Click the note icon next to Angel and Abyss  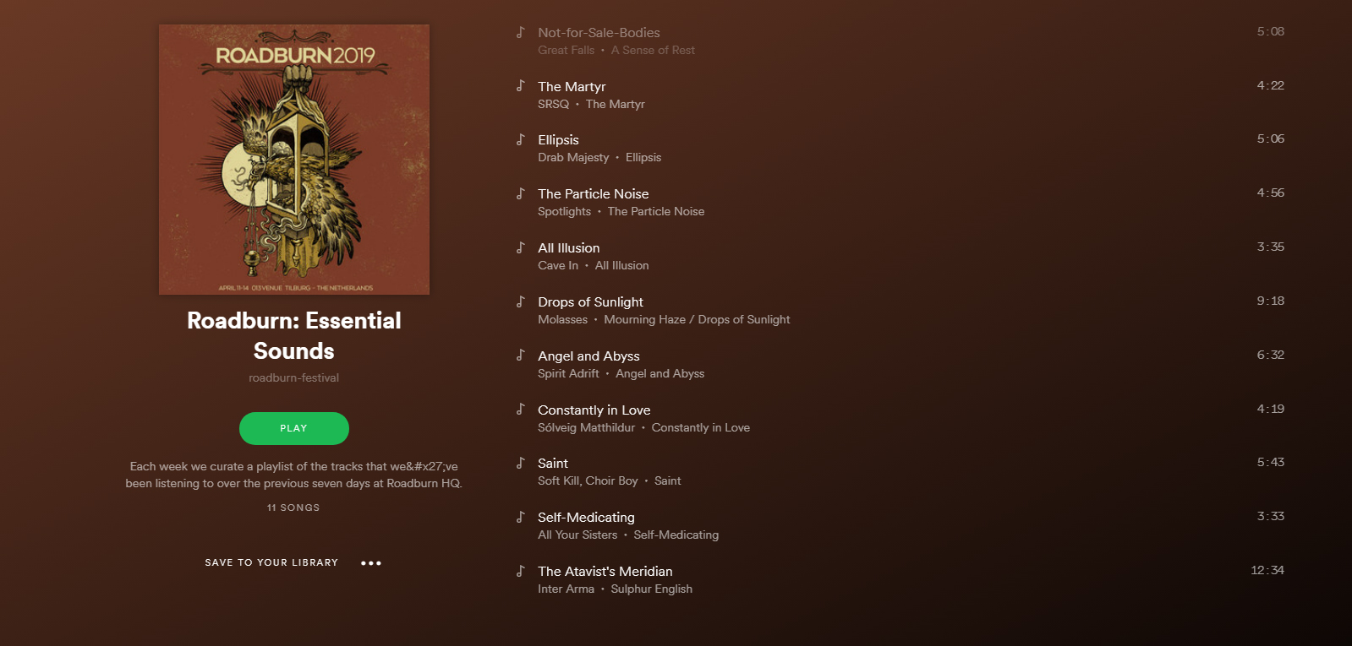pyautogui.click(x=521, y=355)
